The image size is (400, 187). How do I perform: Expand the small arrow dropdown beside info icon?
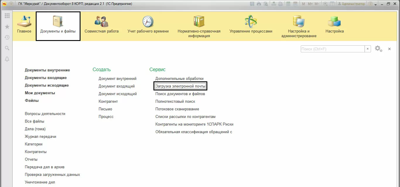click(376, 5)
